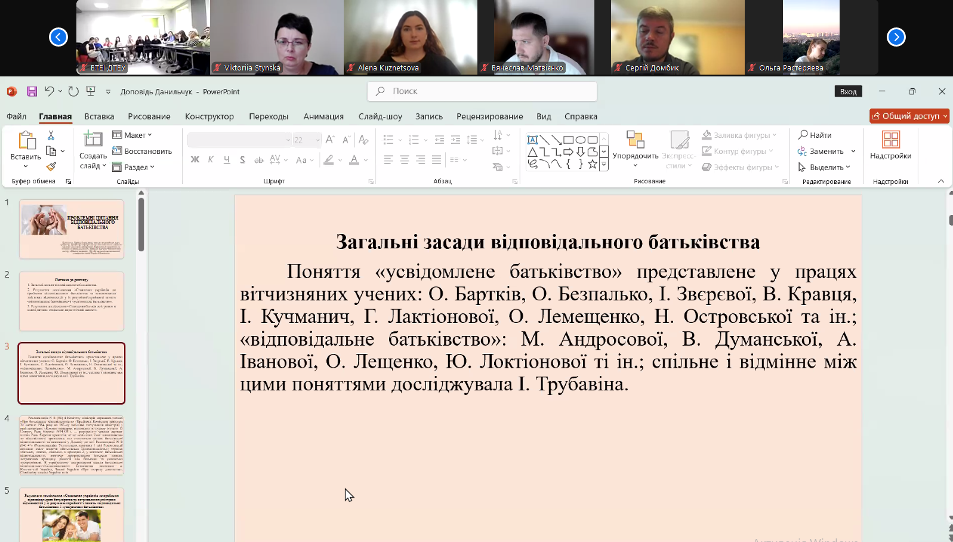
Task: Click the Share (Общий доступ) button
Action: [x=909, y=116]
